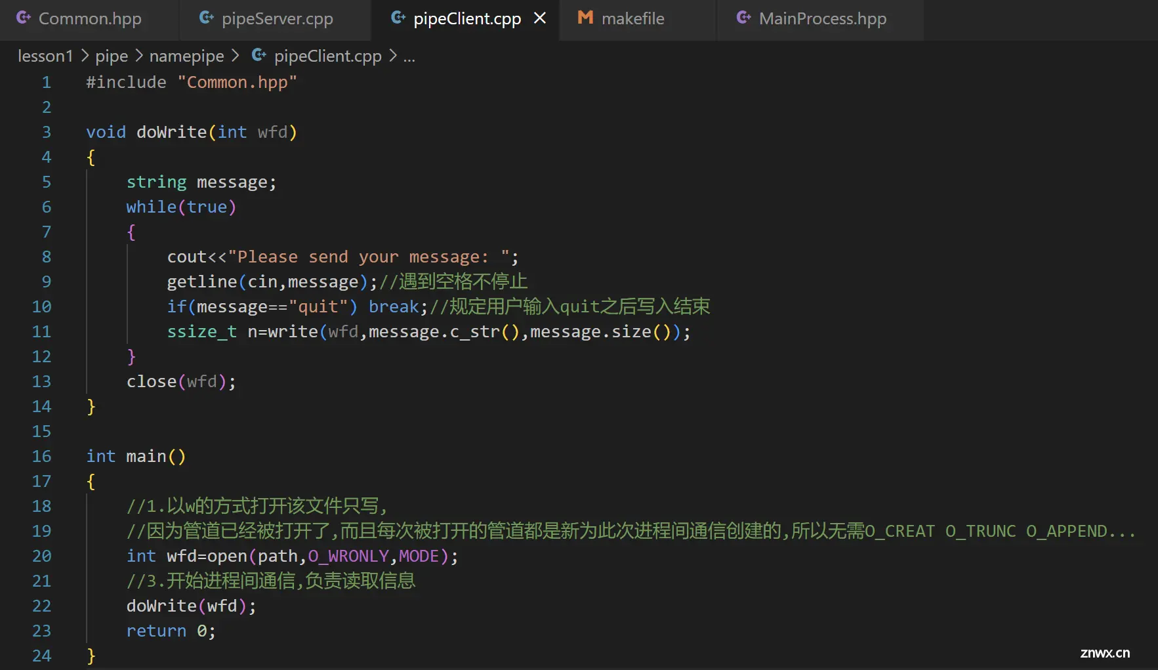Viewport: 1158px width, 670px height.
Task: Click message.size() in write call
Action: 600,331
